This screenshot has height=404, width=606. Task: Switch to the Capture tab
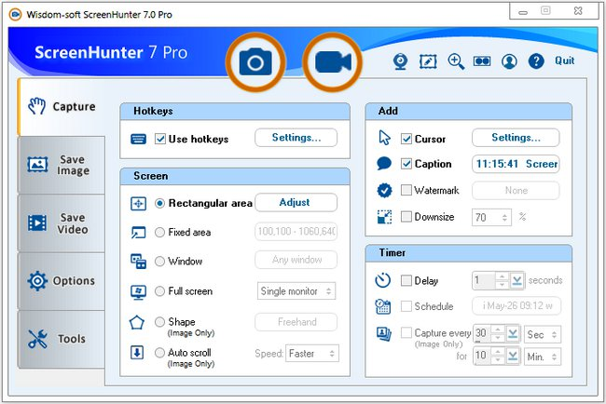click(x=62, y=107)
